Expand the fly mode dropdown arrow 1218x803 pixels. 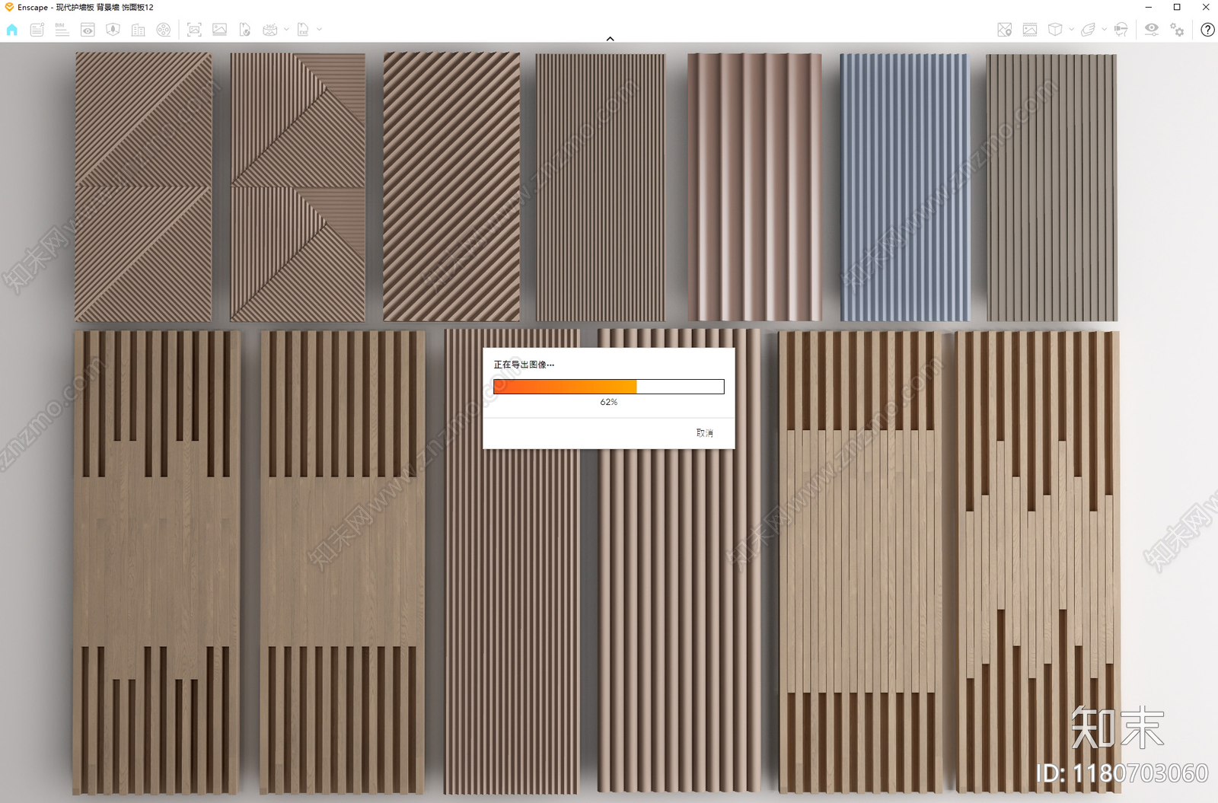[x=1105, y=30]
